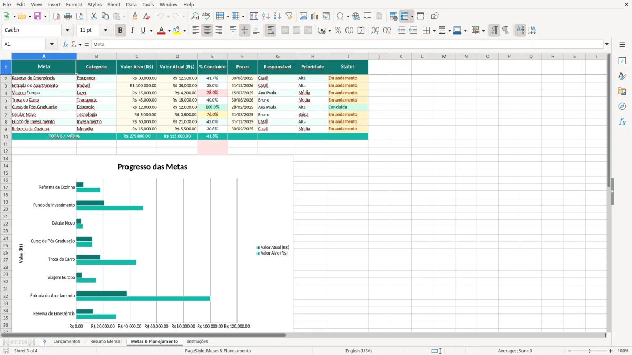Image resolution: width=632 pixels, height=355 pixels.
Task: Open the Font Size dropdown arrow
Action: [x=106, y=31]
